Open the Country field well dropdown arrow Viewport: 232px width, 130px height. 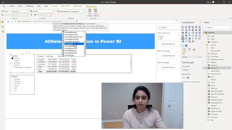pyautogui.click(x=198, y=57)
